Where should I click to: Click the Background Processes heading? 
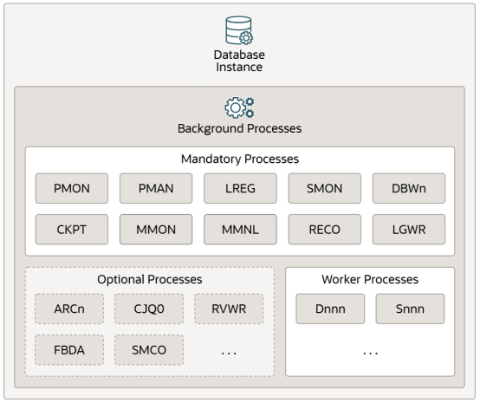click(239, 128)
